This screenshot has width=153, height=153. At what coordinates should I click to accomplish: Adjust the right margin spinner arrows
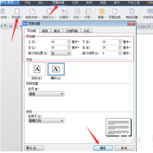(120, 47)
